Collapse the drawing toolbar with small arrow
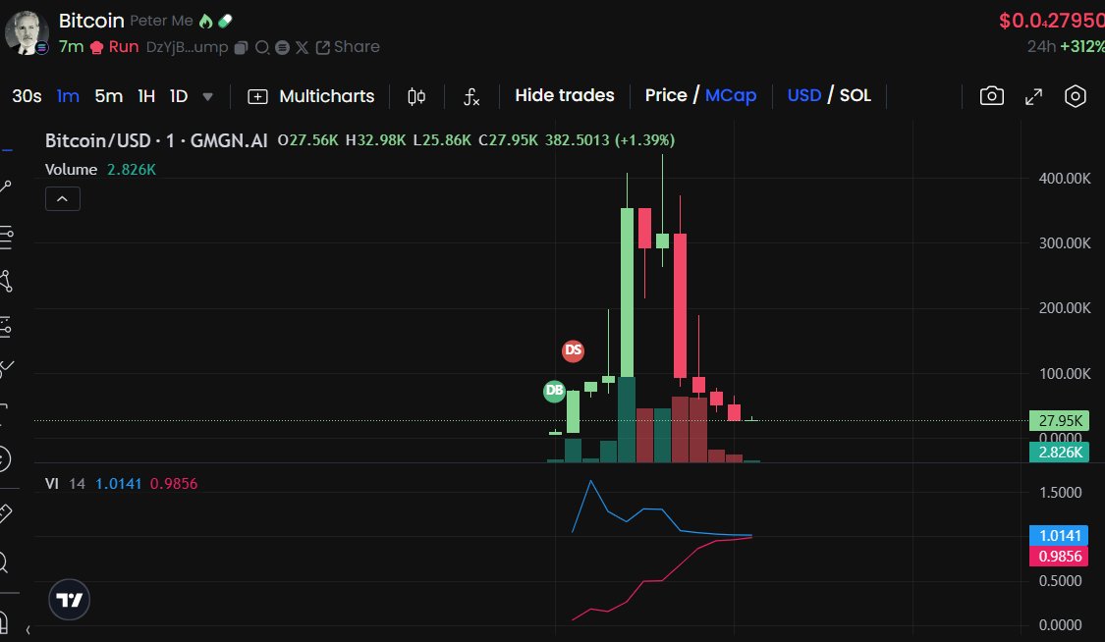1105x642 pixels. point(28,630)
